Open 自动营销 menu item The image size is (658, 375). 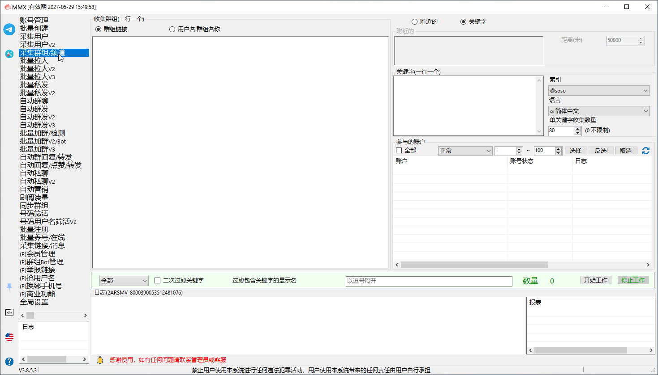click(34, 190)
